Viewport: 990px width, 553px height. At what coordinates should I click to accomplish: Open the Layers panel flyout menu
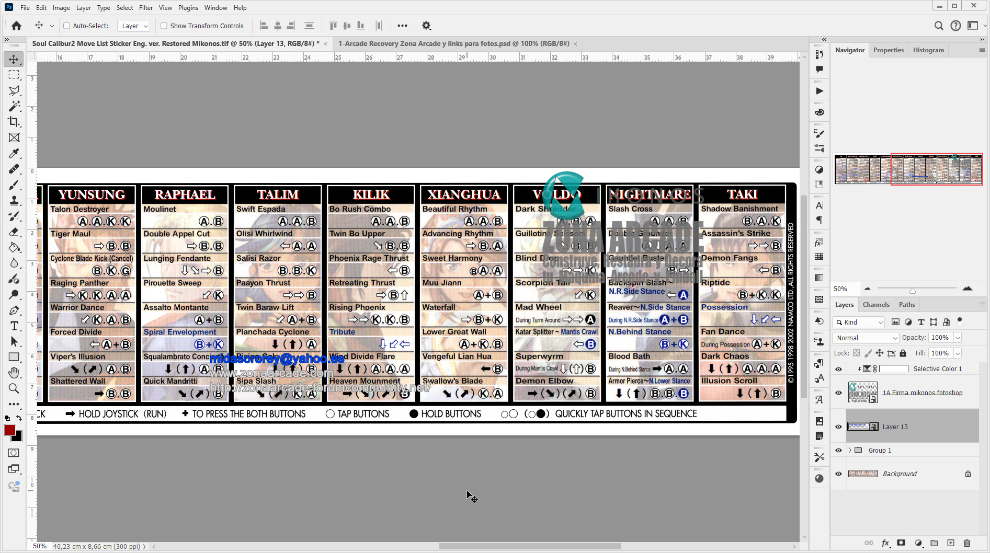tap(982, 304)
